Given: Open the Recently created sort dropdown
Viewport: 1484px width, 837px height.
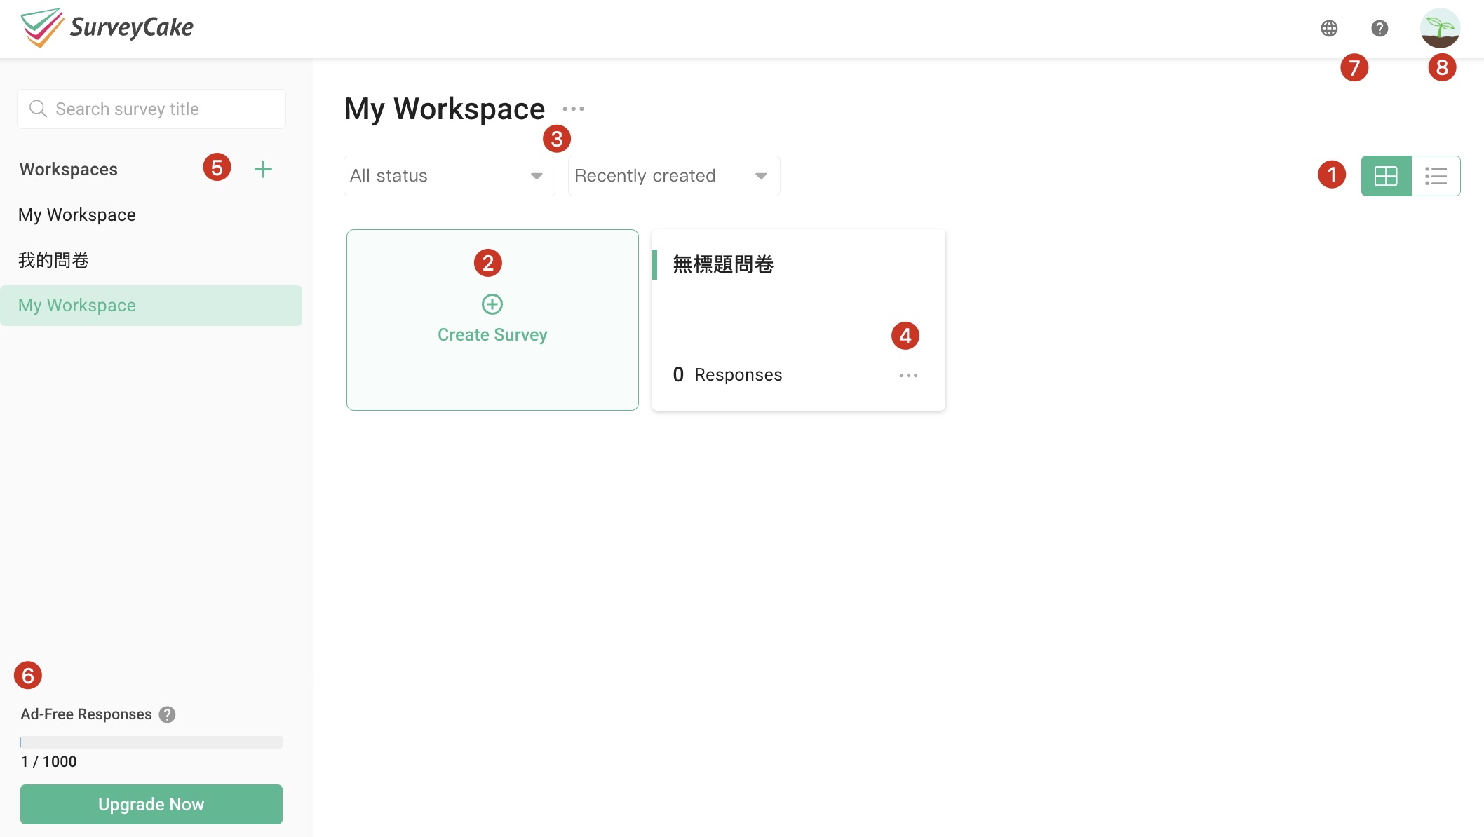Looking at the screenshot, I should 673,175.
